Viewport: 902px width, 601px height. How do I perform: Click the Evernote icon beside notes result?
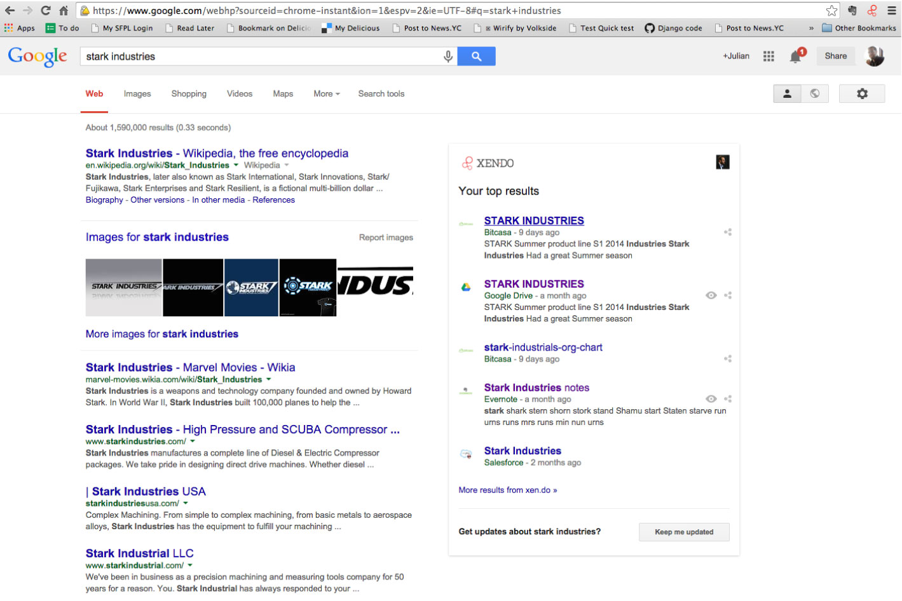[x=466, y=391]
